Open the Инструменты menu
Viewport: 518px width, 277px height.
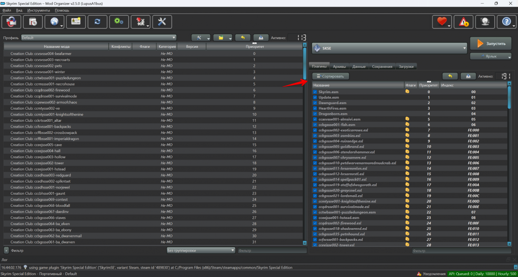(x=39, y=10)
